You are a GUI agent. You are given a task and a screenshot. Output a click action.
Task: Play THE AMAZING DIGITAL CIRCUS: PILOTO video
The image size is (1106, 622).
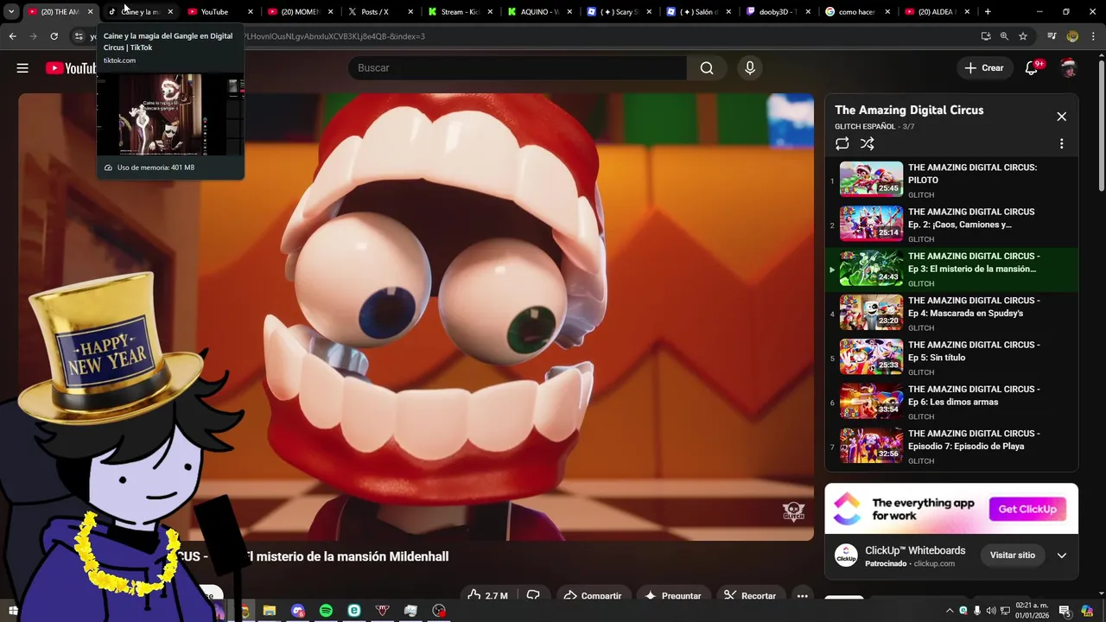tap(950, 181)
